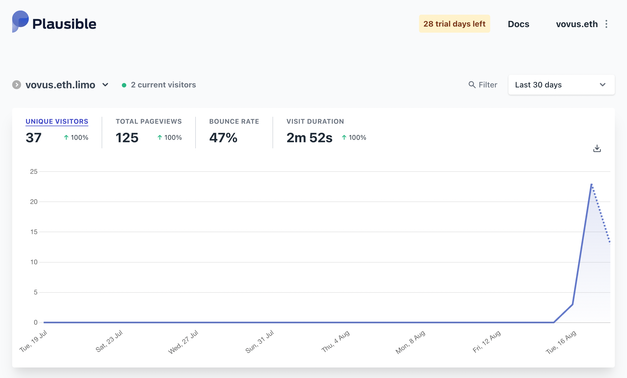Open the Plausible wordmark home link

click(64, 24)
